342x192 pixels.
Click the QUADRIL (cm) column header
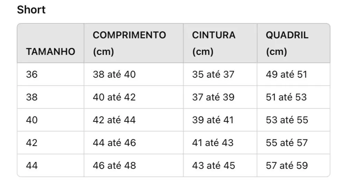(x=294, y=43)
